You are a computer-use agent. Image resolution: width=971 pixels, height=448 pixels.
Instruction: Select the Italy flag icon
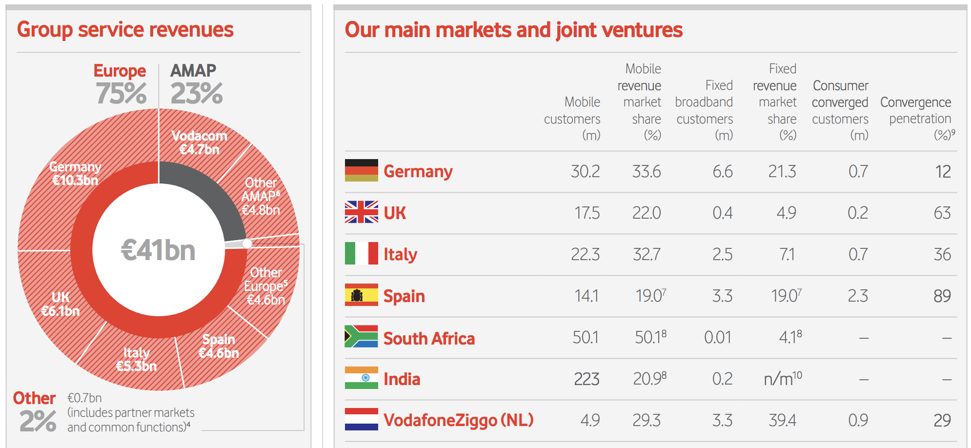point(361,253)
